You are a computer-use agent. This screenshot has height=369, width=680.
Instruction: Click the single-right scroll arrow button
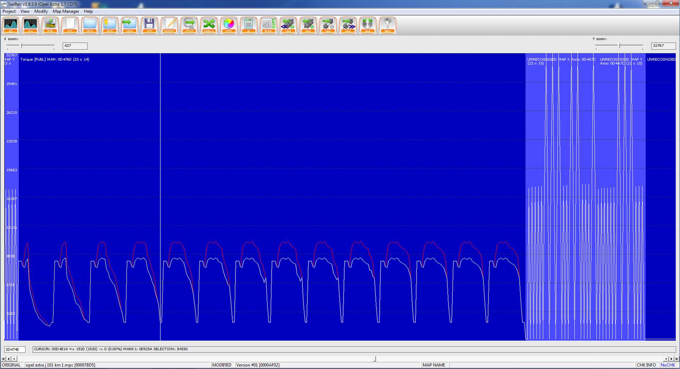coord(666,359)
